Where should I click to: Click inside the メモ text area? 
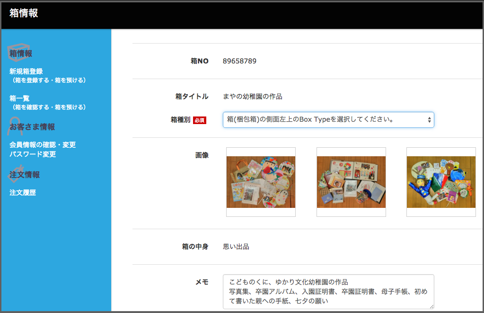tap(328, 292)
